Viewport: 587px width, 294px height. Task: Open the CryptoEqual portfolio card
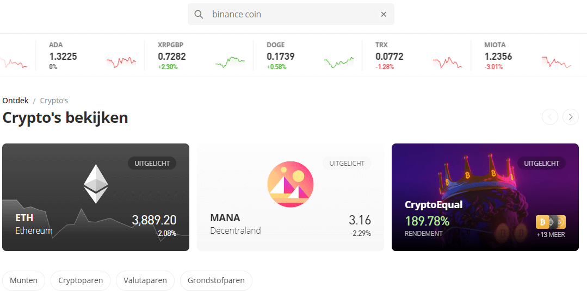tap(485, 197)
